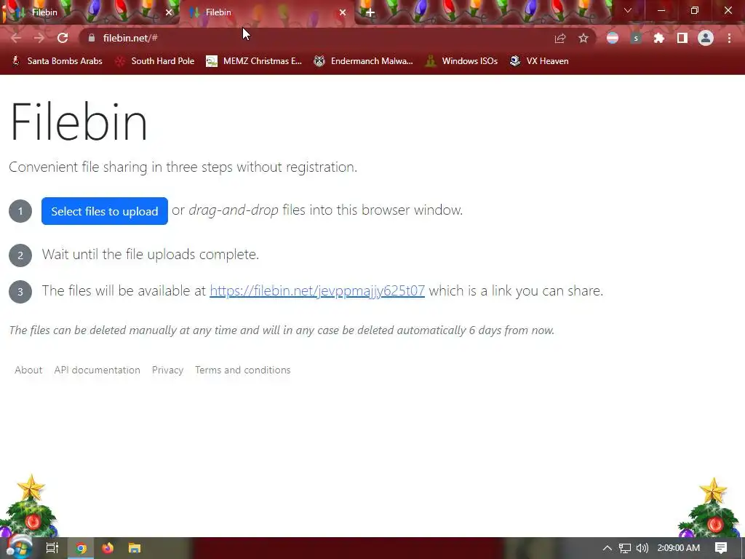Go back to previous page
745x559 pixels.
point(16,38)
